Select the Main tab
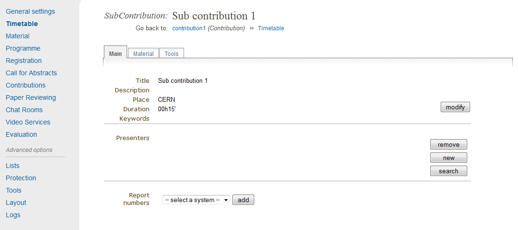518x230 pixels. pyautogui.click(x=115, y=53)
